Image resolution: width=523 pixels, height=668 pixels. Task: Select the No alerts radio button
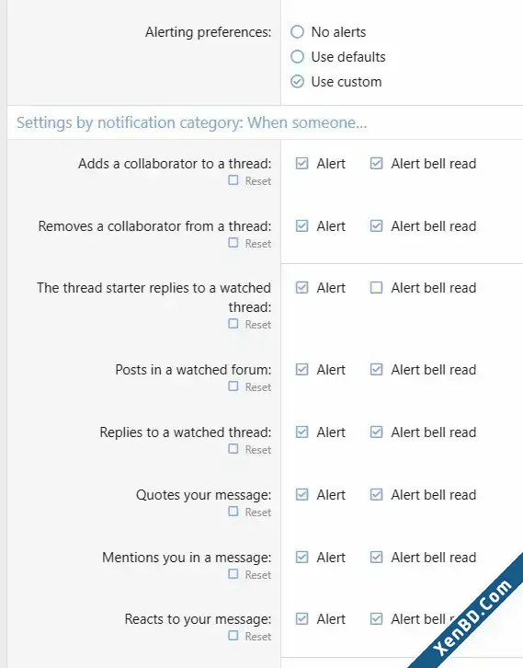[x=297, y=32]
